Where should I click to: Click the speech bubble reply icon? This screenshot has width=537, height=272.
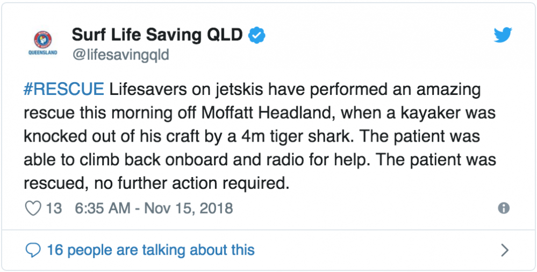point(33,249)
